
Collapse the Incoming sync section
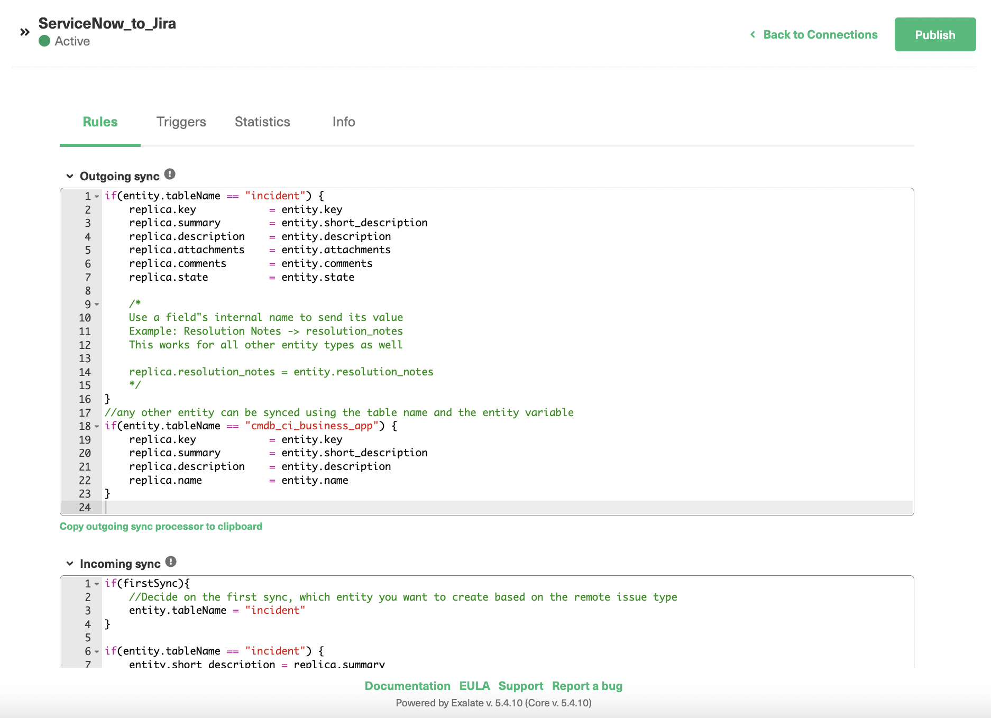70,564
